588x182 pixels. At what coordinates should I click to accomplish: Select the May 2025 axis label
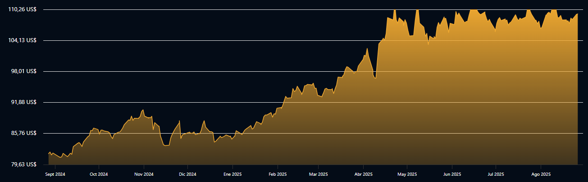[407, 174]
